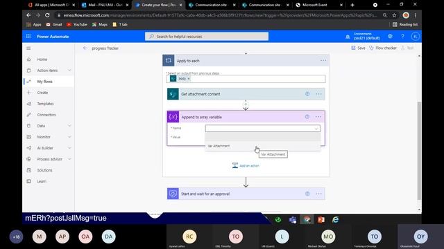Screen dimensions: 444x249
Task: Open the help question mark icon
Action: [x=402, y=36]
